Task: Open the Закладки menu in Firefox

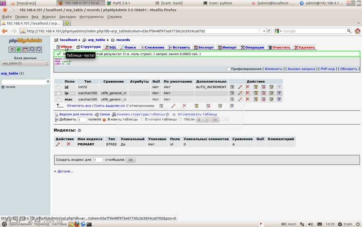Action: (68, 17)
